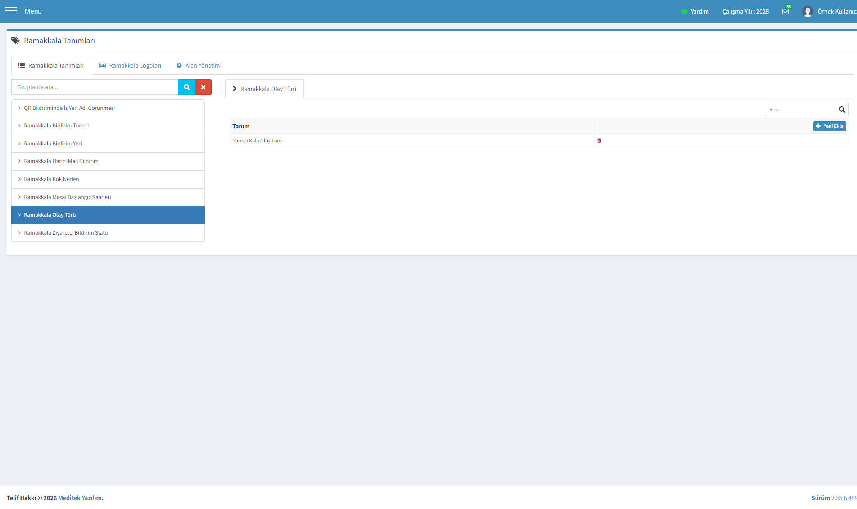The width and height of the screenshot is (857, 509).
Task: Click the Çalışma Yılı : 2026 selector
Action: (745, 11)
